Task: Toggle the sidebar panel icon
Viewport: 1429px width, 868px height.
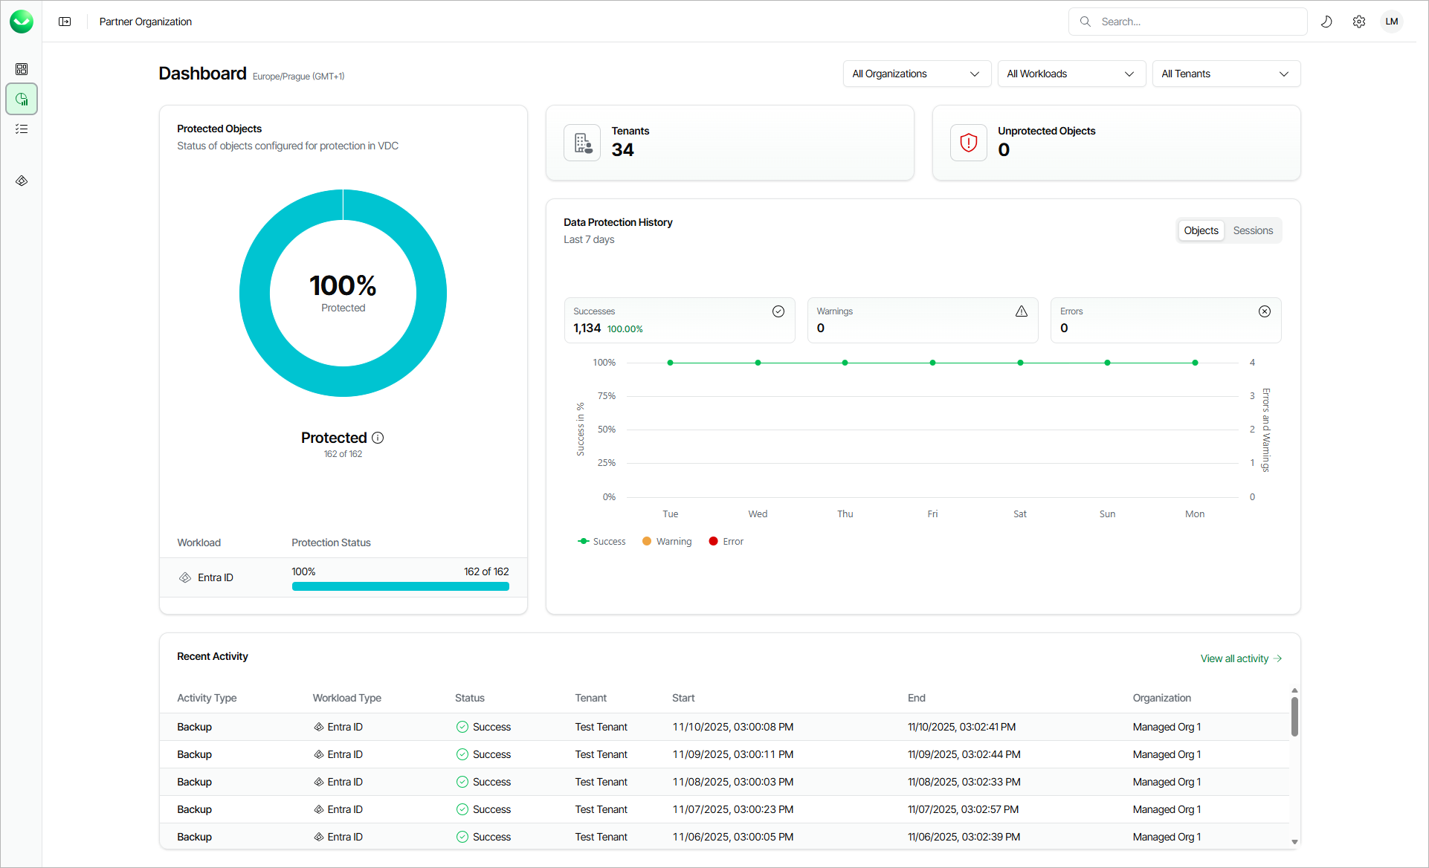Action: (65, 22)
